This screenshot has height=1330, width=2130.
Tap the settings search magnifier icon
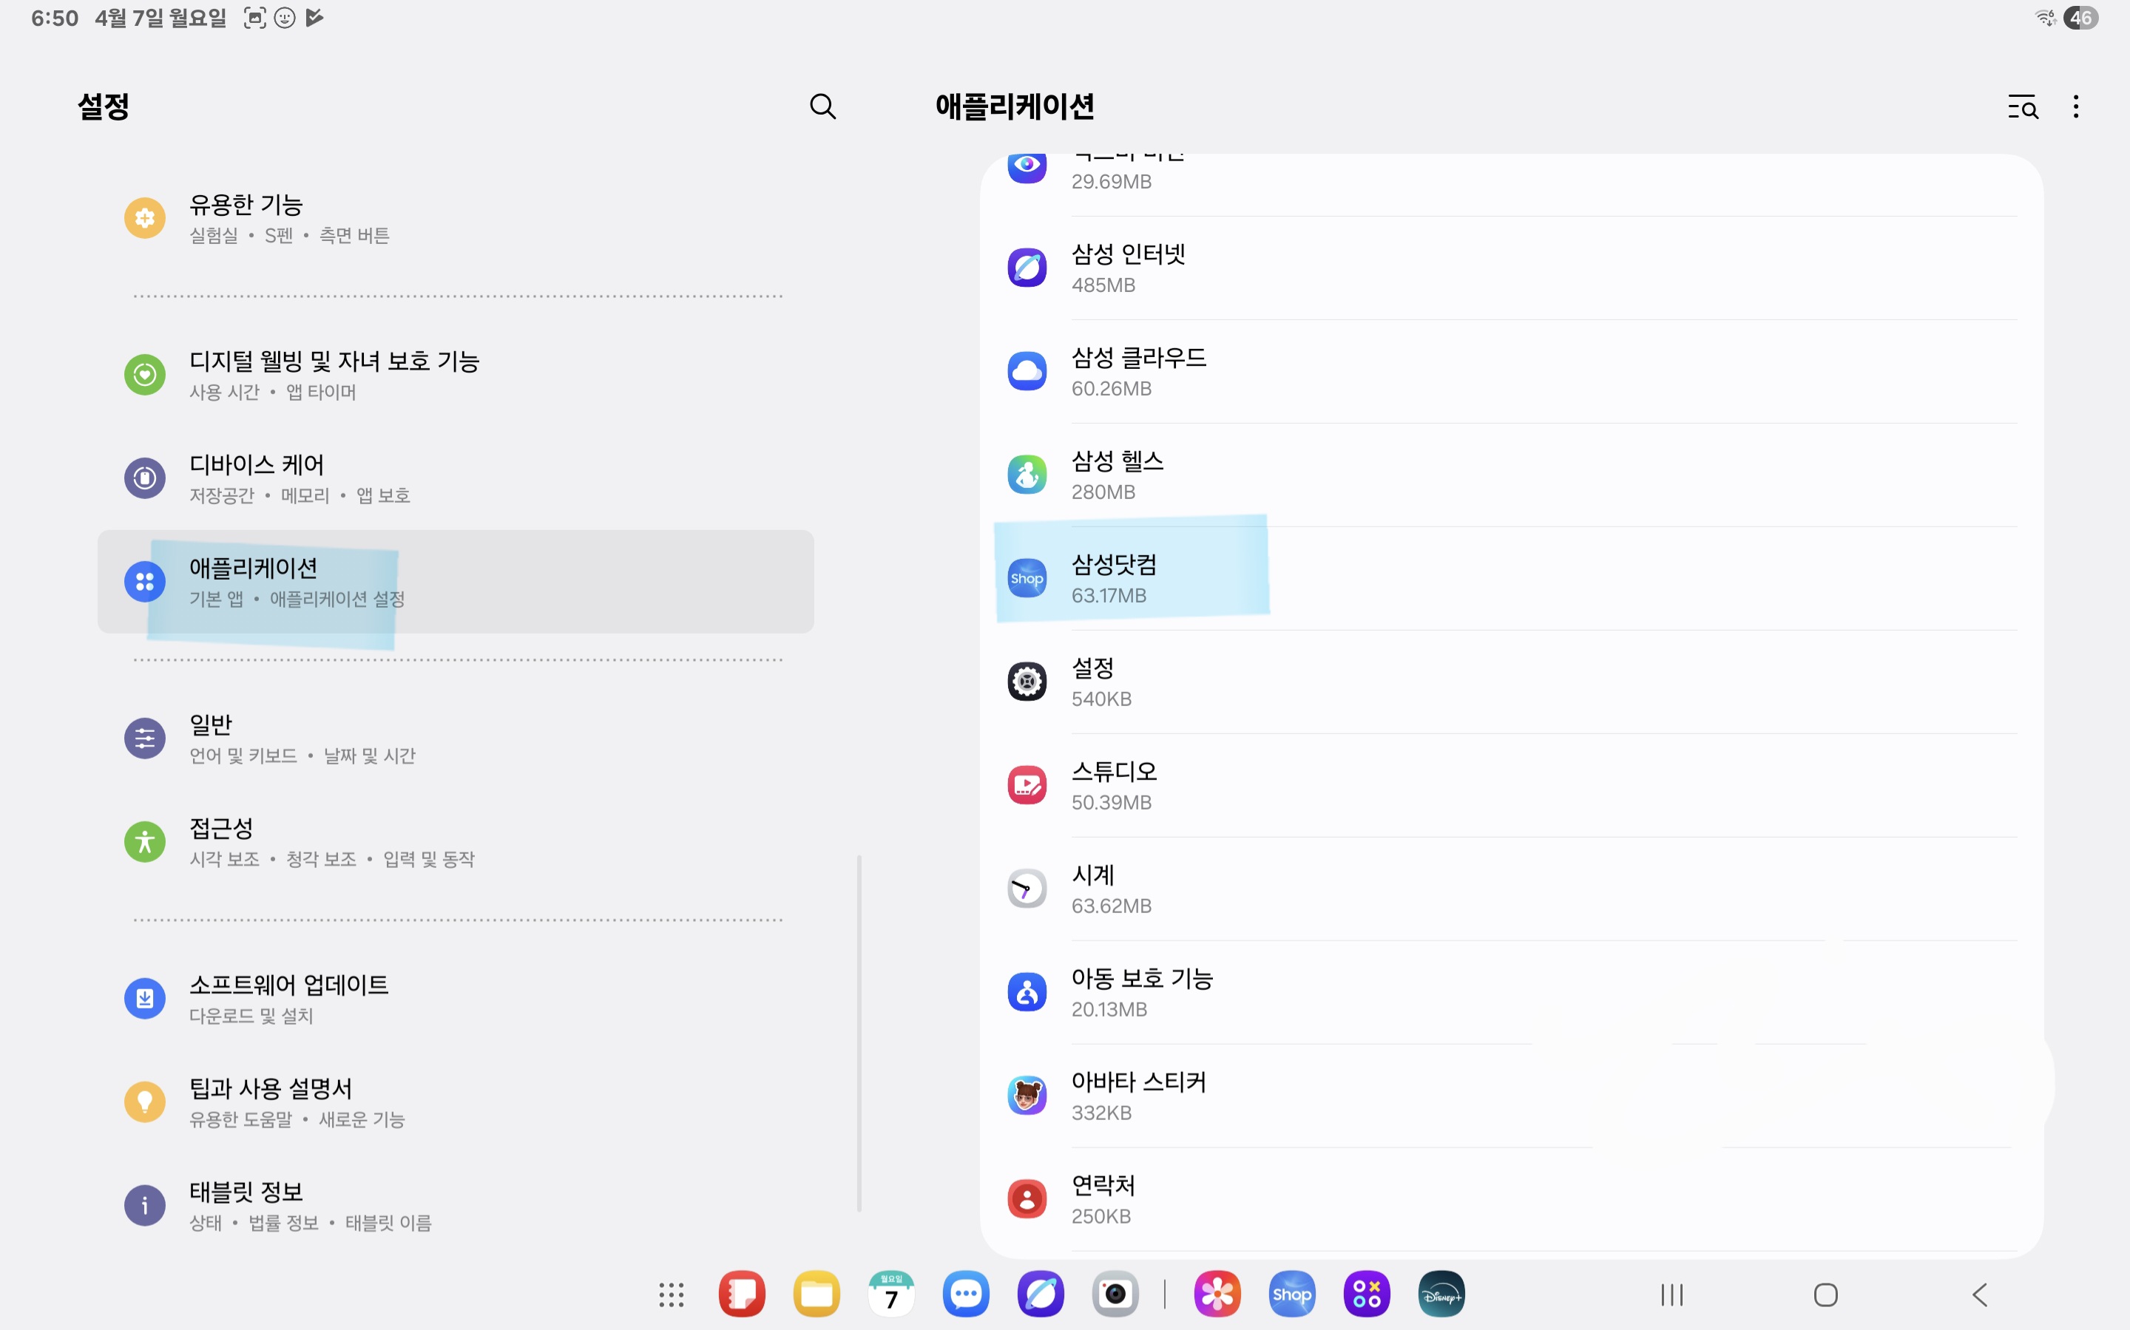822,106
